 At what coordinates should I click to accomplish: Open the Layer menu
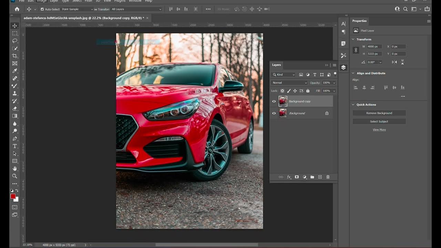[x=54, y=1]
